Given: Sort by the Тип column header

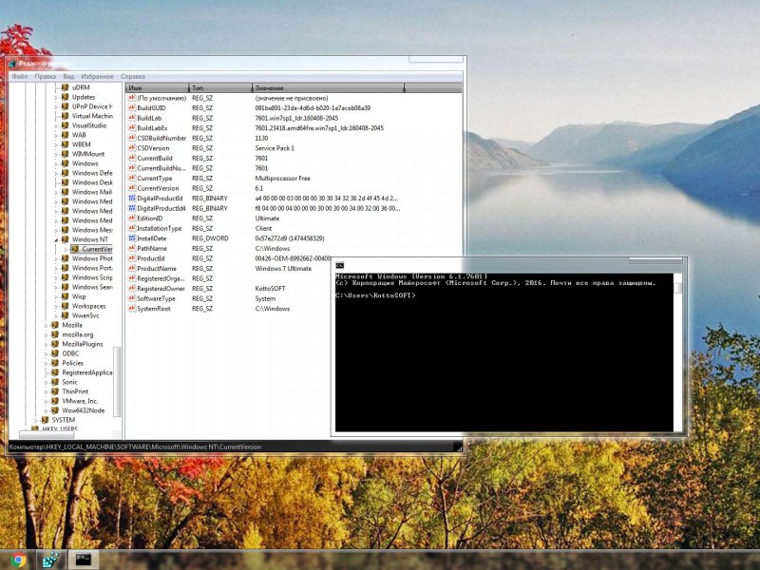Looking at the screenshot, I should click(220, 87).
